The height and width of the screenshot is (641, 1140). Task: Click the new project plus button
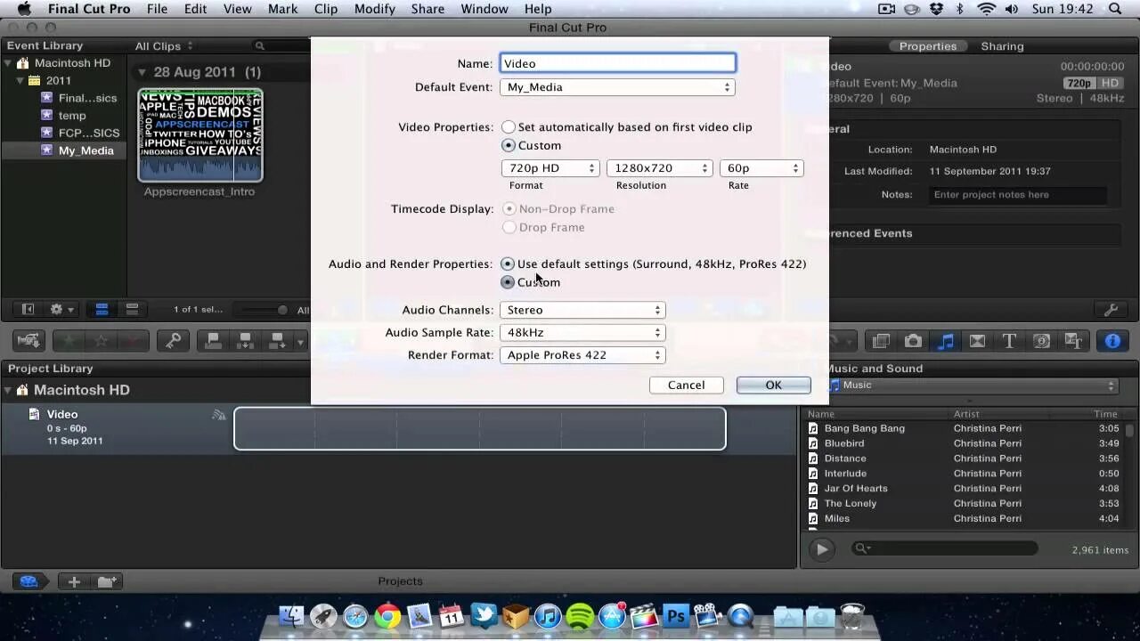point(74,581)
